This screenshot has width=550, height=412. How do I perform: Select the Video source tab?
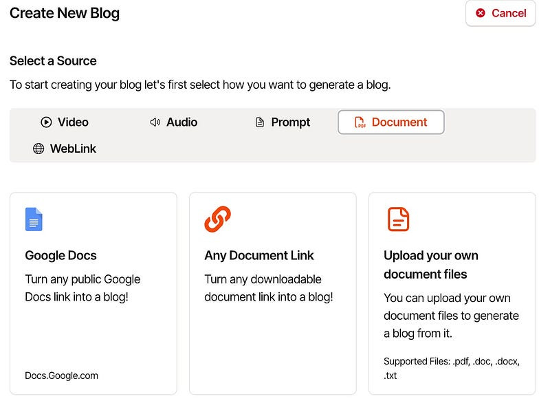tap(65, 122)
